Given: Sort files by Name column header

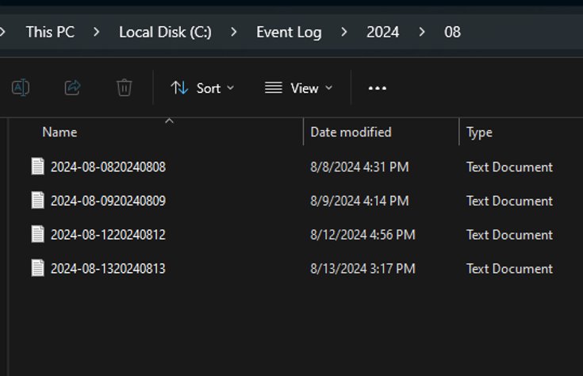Looking at the screenshot, I should 59,132.
